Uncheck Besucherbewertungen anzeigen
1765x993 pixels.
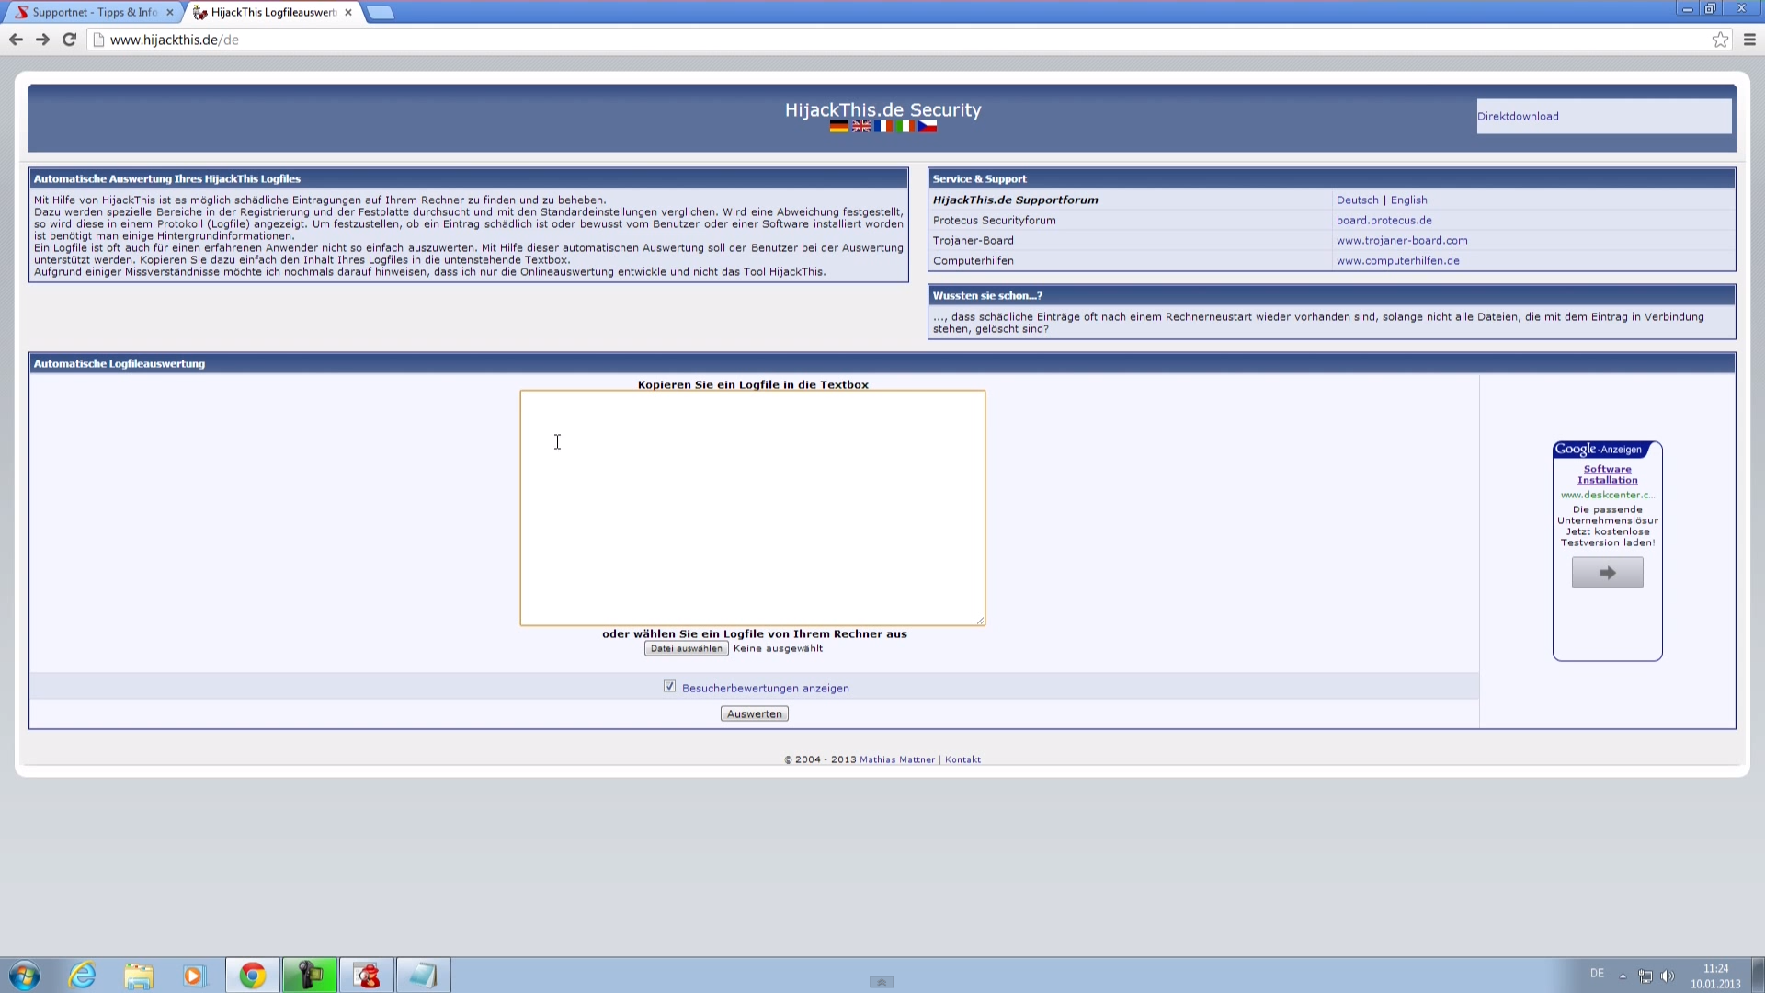point(669,687)
